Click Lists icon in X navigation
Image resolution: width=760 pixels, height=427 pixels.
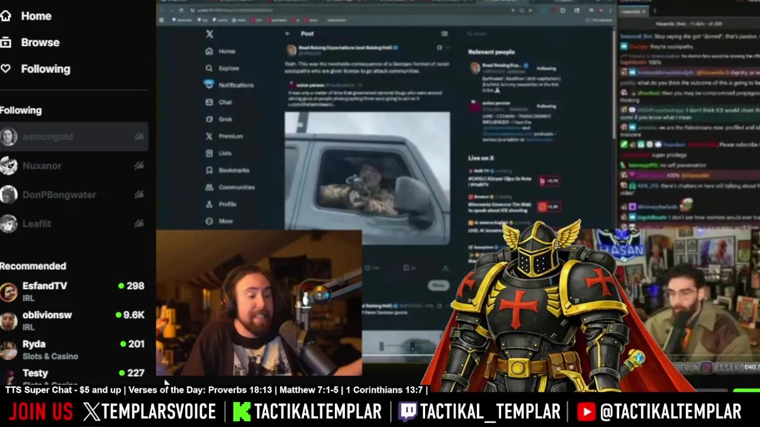pyautogui.click(x=209, y=153)
